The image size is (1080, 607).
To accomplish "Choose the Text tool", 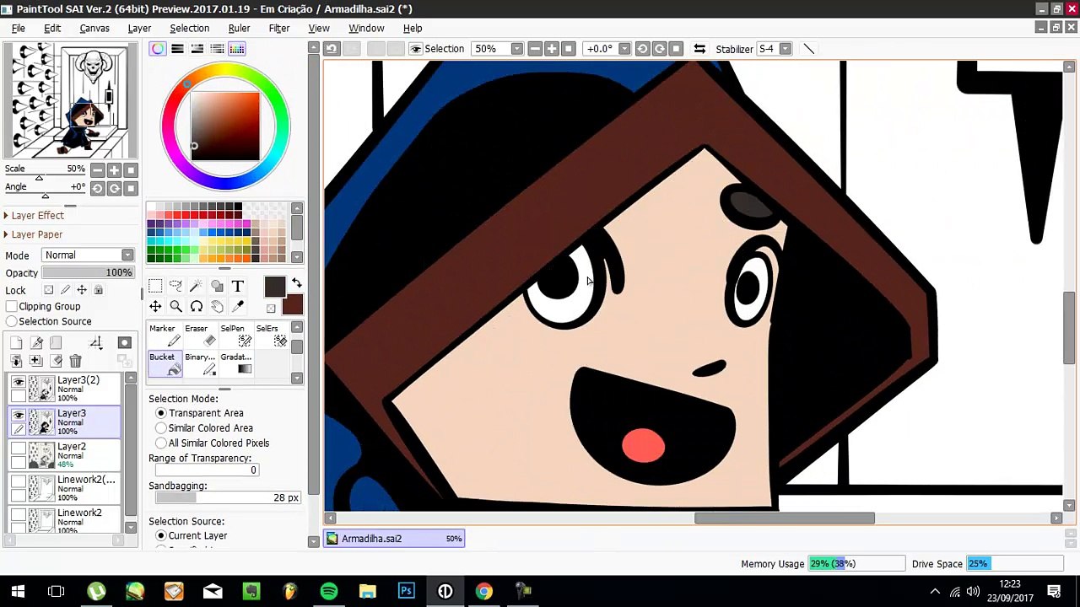I will pyautogui.click(x=238, y=287).
